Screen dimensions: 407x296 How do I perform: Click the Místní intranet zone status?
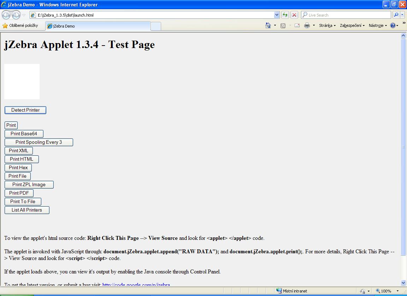click(x=292, y=291)
